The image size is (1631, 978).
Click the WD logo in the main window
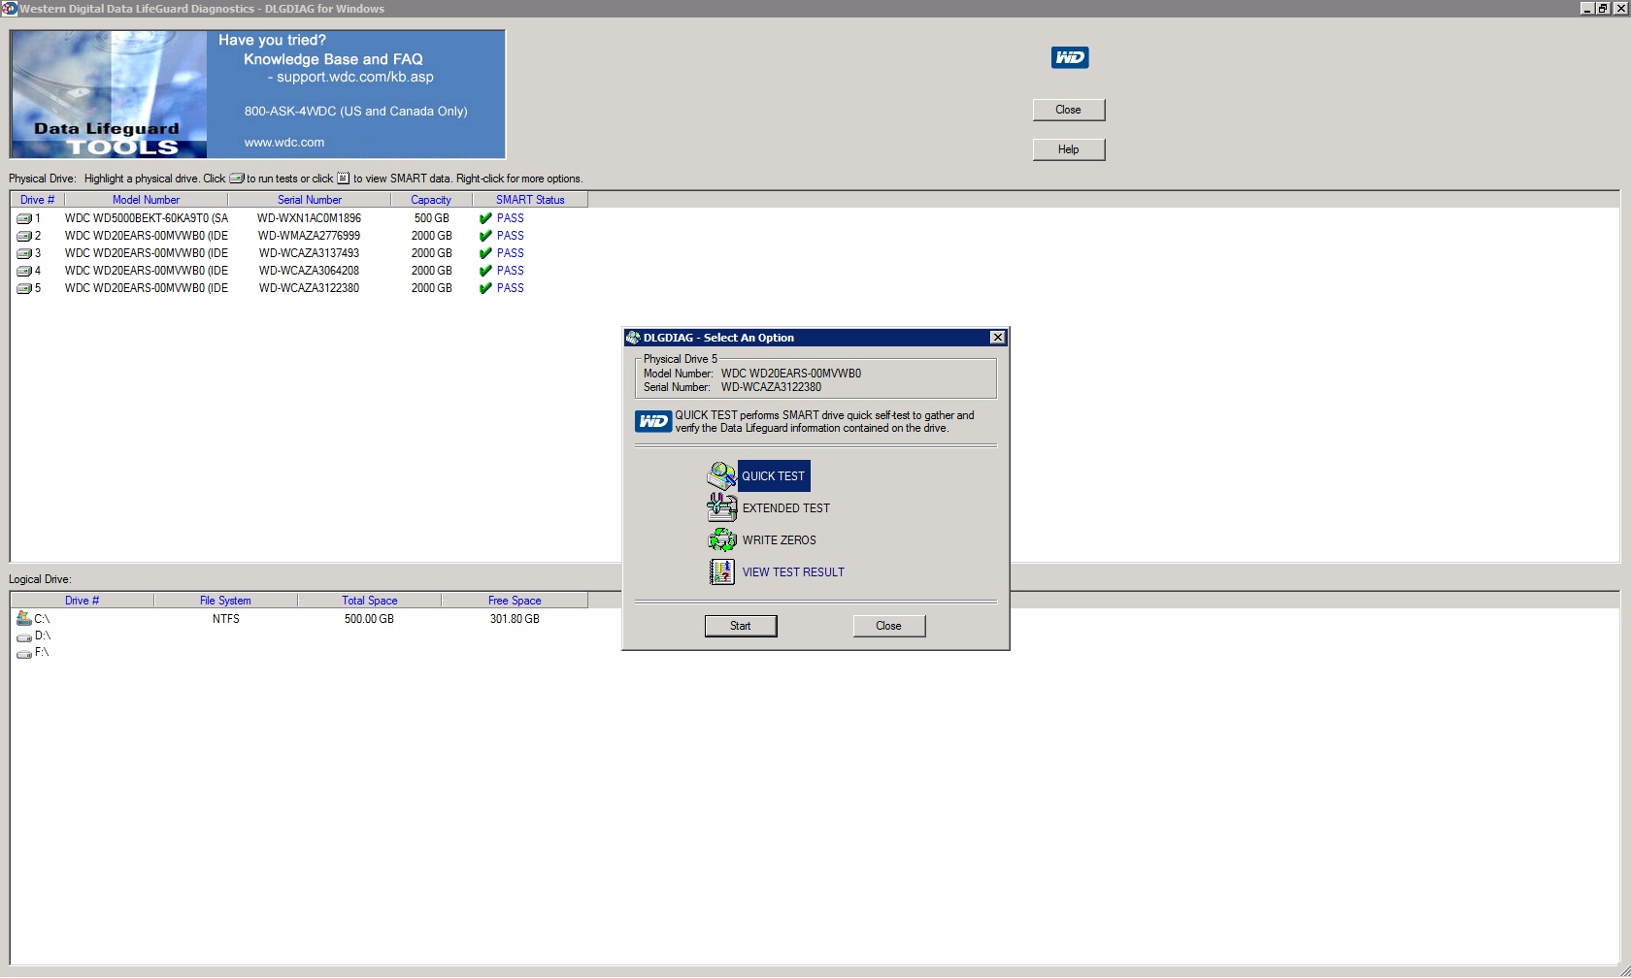(x=1070, y=57)
